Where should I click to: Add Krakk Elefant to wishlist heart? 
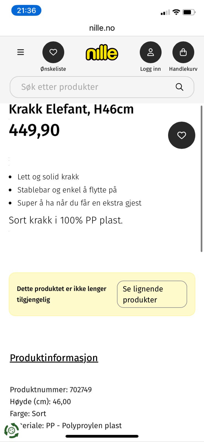coord(181,135)
